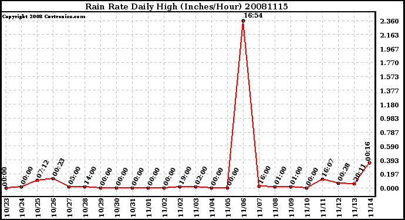Click the 11/14 date label
Image resolution: width=405 pixels, height=220 pixels.
[371, 207]
